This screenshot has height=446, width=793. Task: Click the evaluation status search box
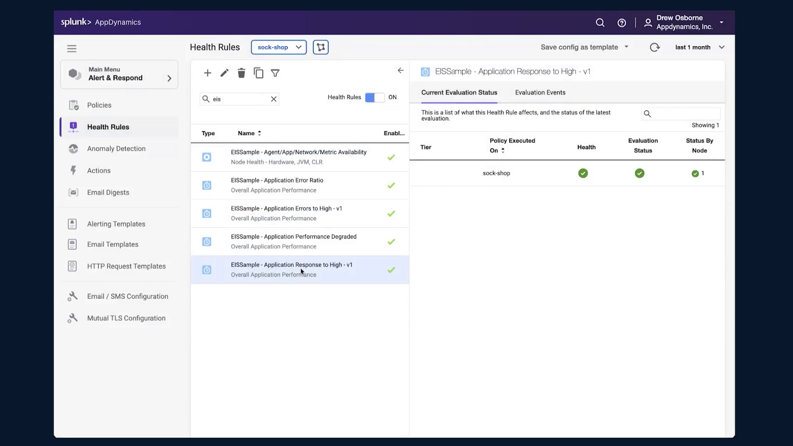[x=681, y=114]
